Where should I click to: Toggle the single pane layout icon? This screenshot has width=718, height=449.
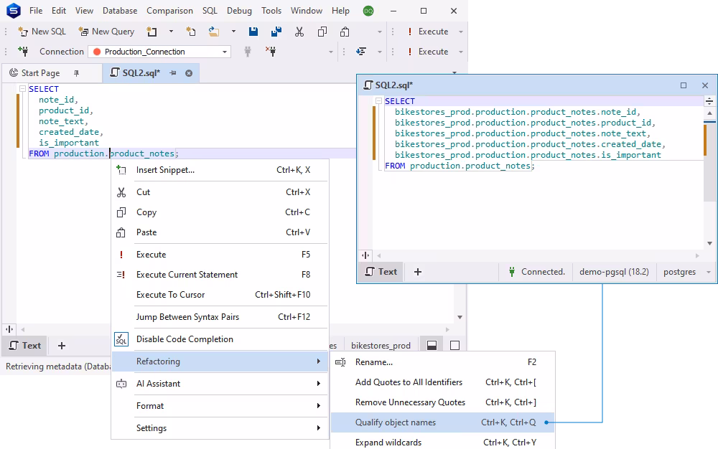tap(454, 346)
